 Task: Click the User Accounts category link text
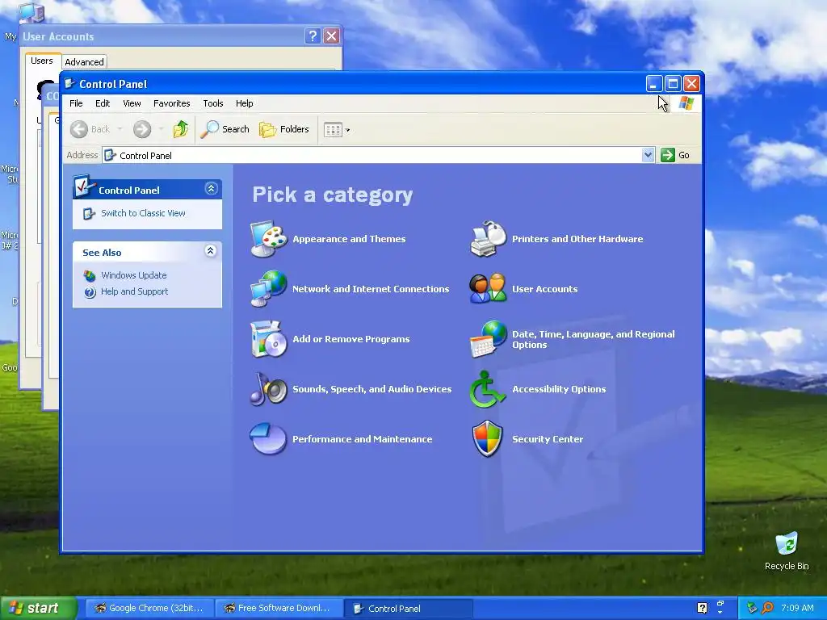point(545,289)
